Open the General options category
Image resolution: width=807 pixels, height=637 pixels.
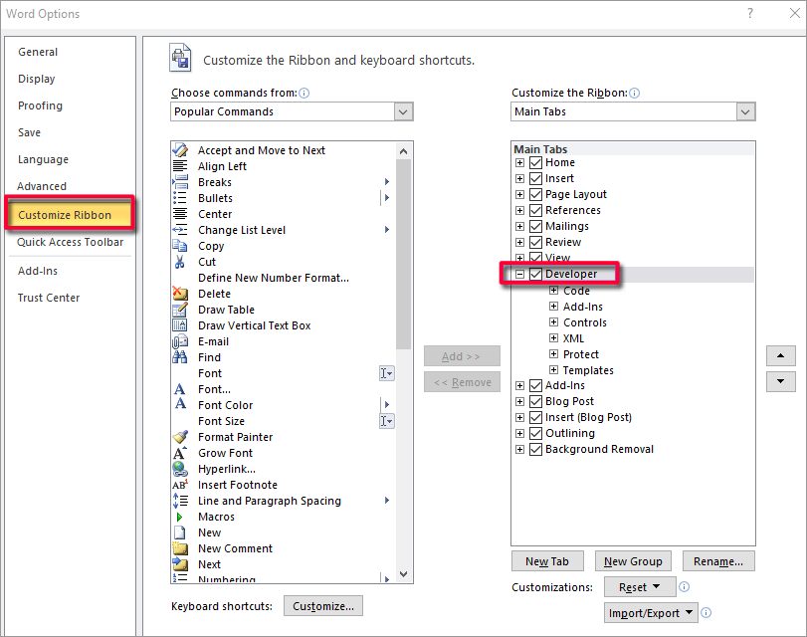(38, 52)
